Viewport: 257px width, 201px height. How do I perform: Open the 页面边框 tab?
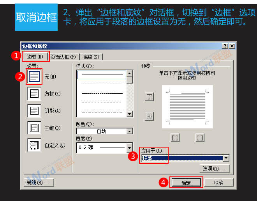(63, 57)
